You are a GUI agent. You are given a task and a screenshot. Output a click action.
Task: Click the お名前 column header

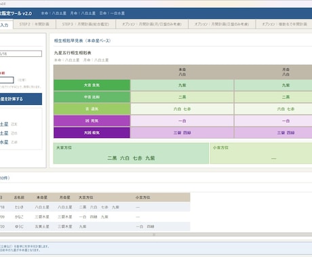point(19,197)
